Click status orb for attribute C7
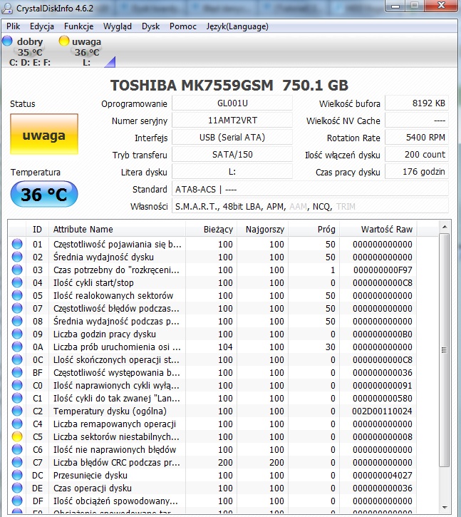Viewport: 461px width, 517px height. 17,463
